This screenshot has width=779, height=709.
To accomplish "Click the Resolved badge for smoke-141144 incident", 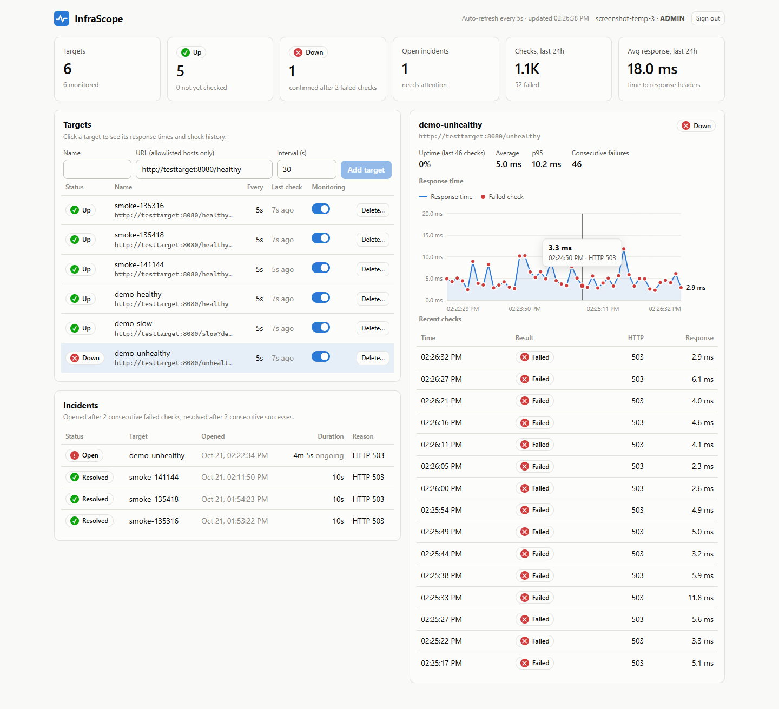I will (89, 478).
